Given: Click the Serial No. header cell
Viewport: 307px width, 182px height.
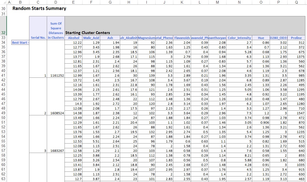Looking at the screenshot, I should (38, 38).
